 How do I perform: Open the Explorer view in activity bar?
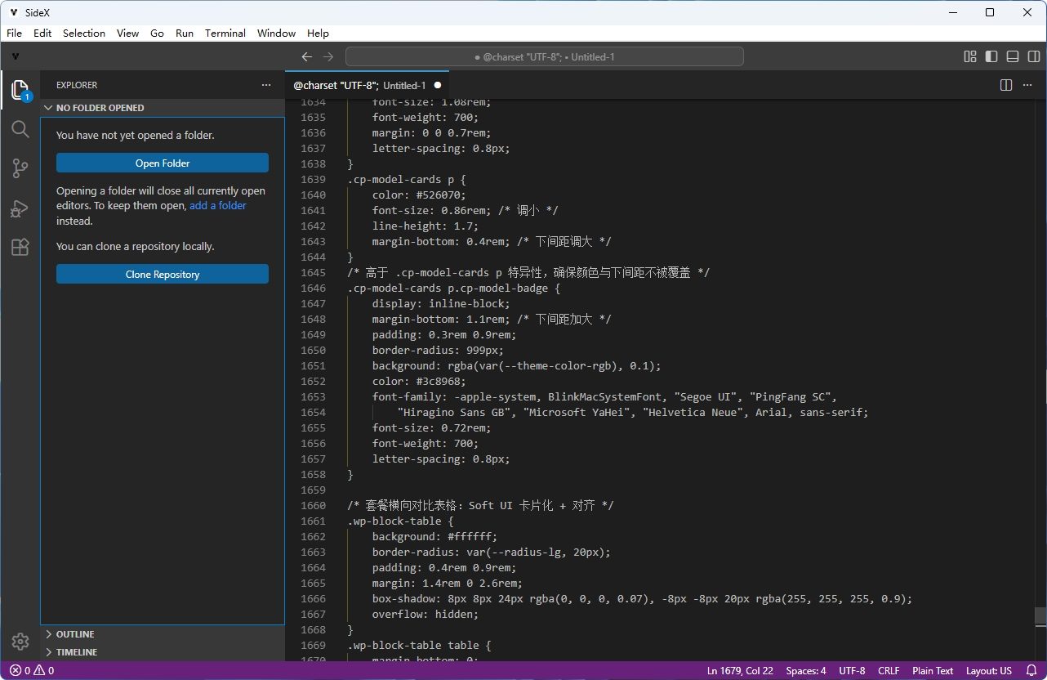pyautogui.click(x=20, y=89)
